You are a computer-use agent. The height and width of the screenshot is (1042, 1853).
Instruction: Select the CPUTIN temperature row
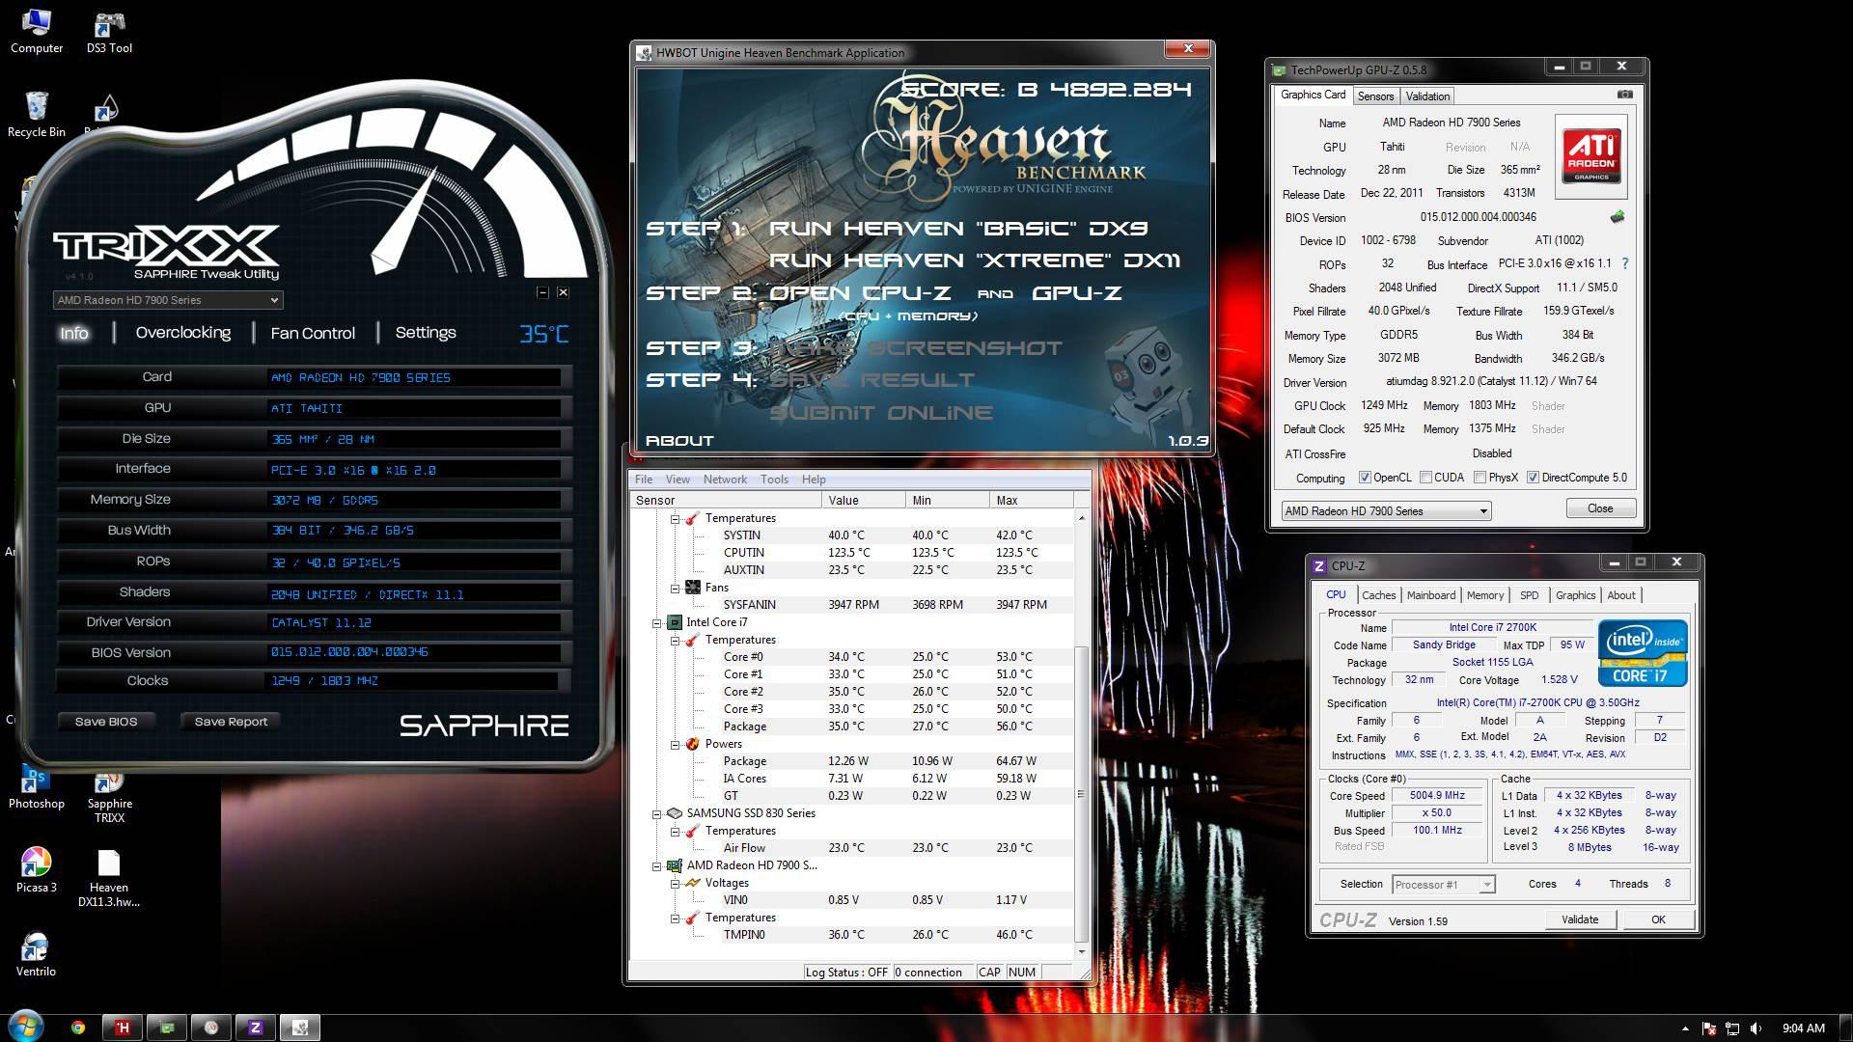point(851,553)
